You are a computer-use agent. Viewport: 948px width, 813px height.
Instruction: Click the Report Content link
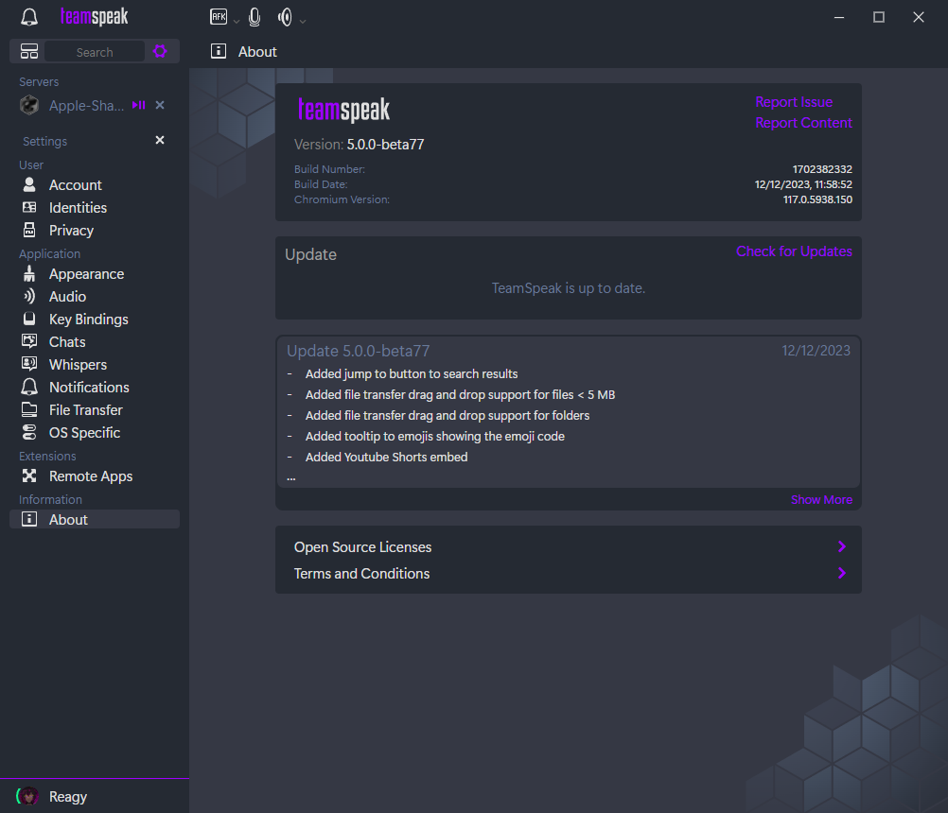tap(803, 123)
